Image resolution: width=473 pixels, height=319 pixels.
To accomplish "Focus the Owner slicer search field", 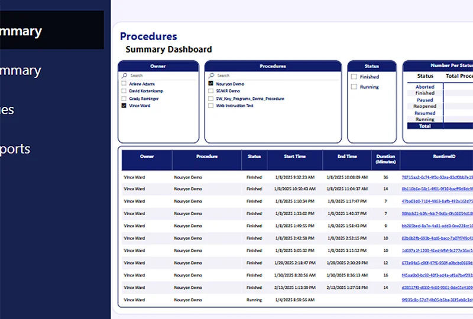I will click(x=158, y=76).
